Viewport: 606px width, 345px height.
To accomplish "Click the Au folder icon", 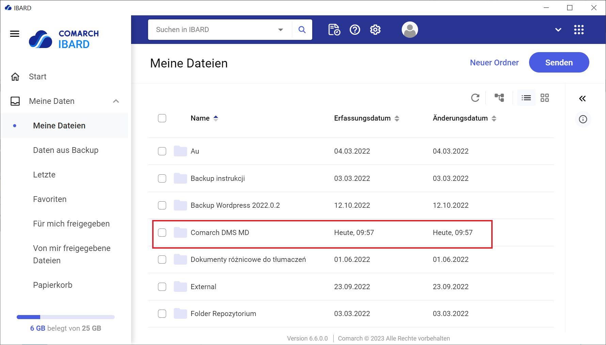I will click(180, 151).
